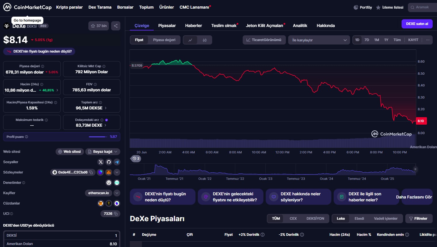Image resolution: width=437 pixels, height=247 pixels.
Task: Show info for Profil puanı
Action: click(26, 137)
